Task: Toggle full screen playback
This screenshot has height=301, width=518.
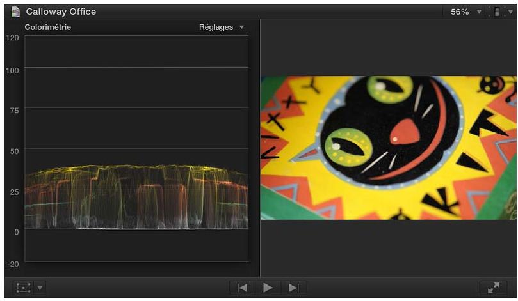Action: tap(493, 288)
